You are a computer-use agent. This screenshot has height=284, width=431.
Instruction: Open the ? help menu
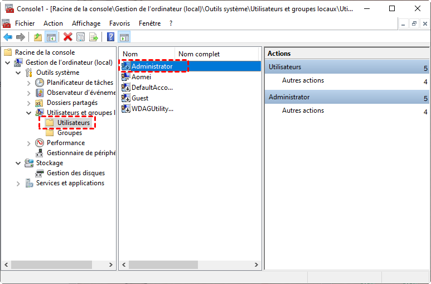171,23
